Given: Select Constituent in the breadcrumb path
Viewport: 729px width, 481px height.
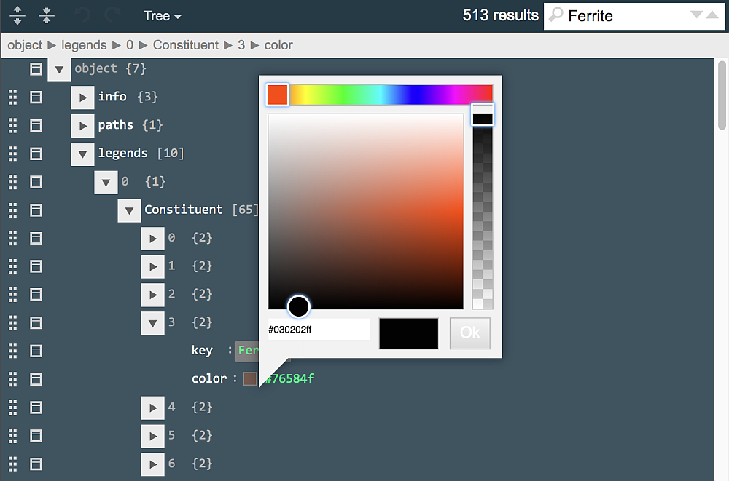Looking at the screenshot, I should (185, 45).
